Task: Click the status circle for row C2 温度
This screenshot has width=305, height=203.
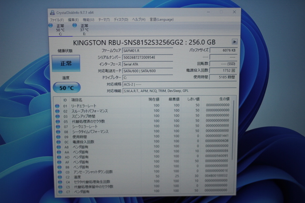Action: click(60, 177)
